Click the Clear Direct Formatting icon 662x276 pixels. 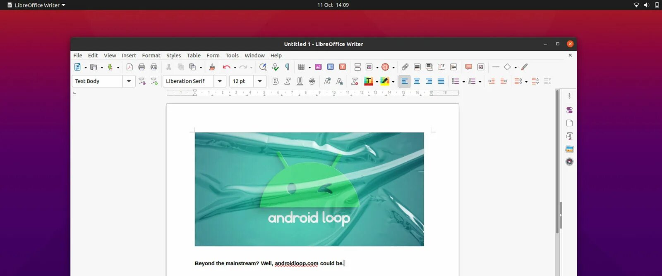click(x=355, y=81)
